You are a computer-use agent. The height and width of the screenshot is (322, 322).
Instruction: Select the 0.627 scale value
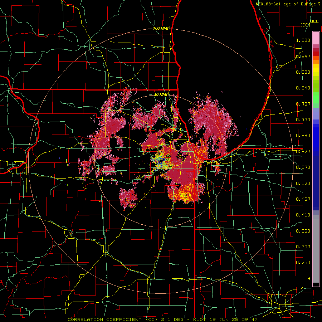(303, 152)
